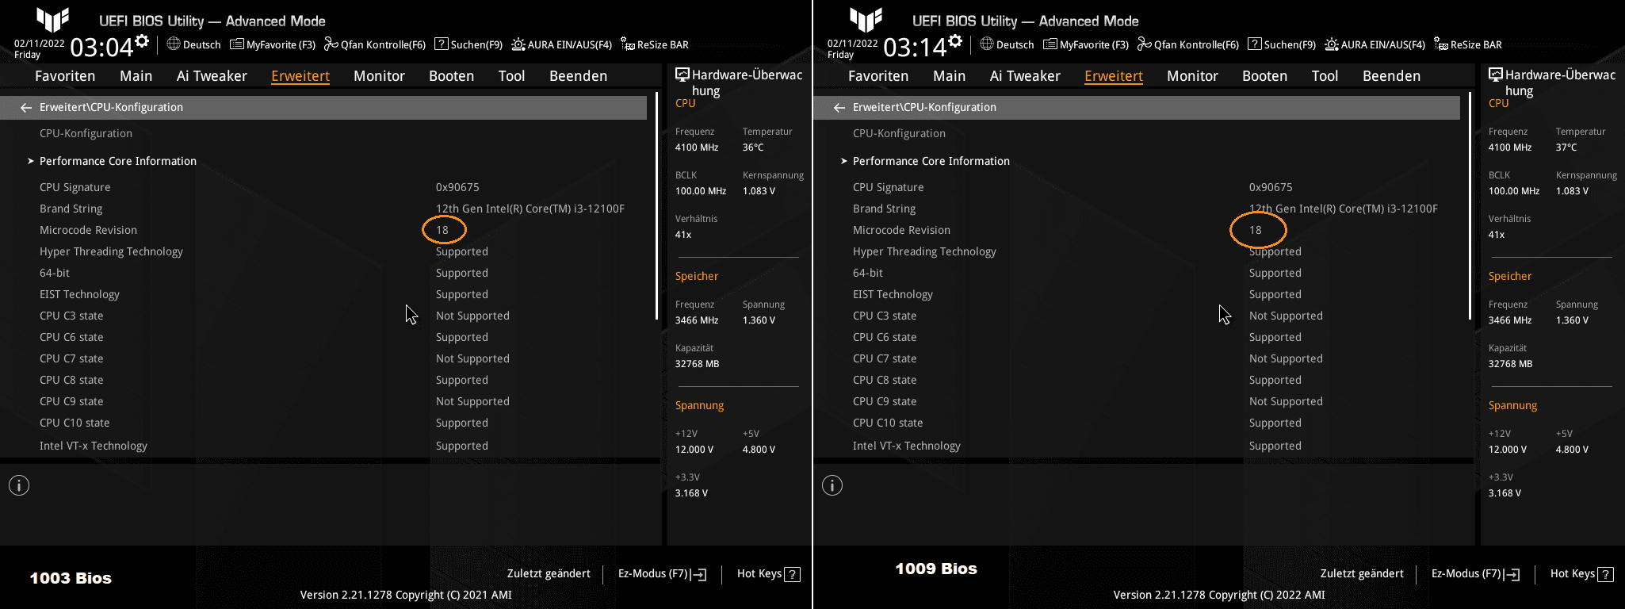
Task: Open Booten tab in 1003 Bios screen
Action: [x=452, y=76]
